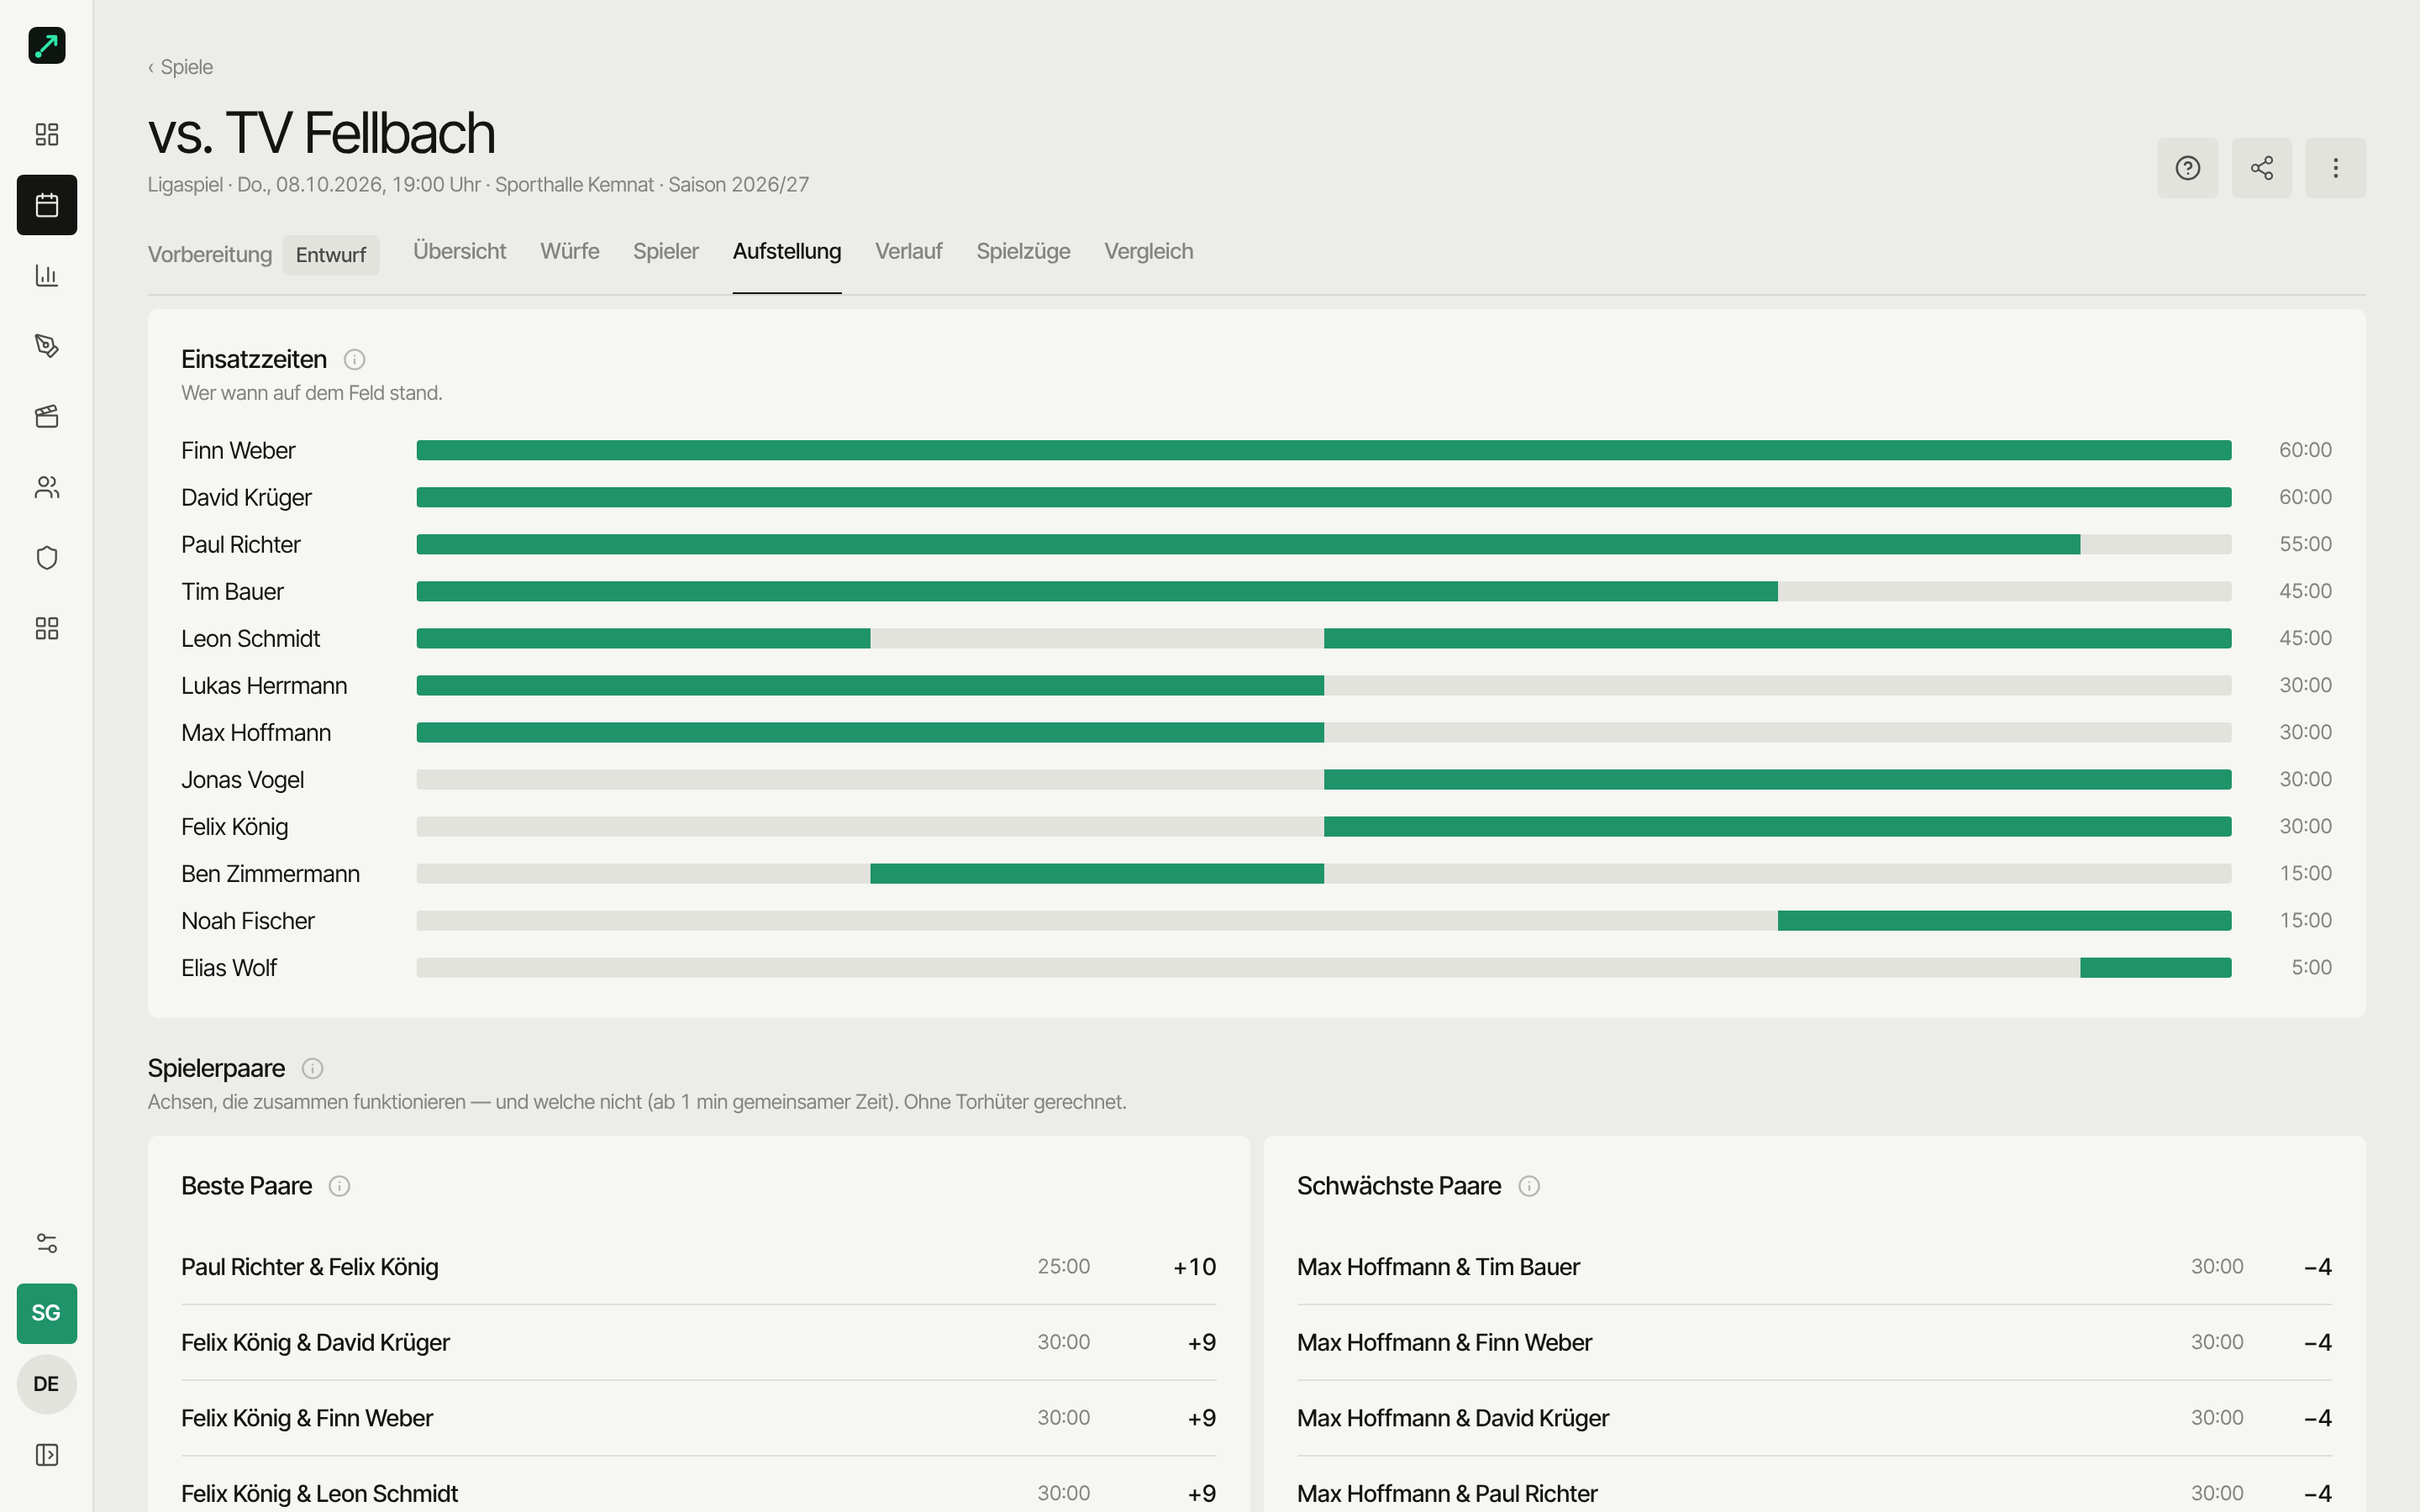The width and height of the screenshot is (2420, 1512).
Task: Select the Felix König & David Krüger row
Action: (698, 1343)
